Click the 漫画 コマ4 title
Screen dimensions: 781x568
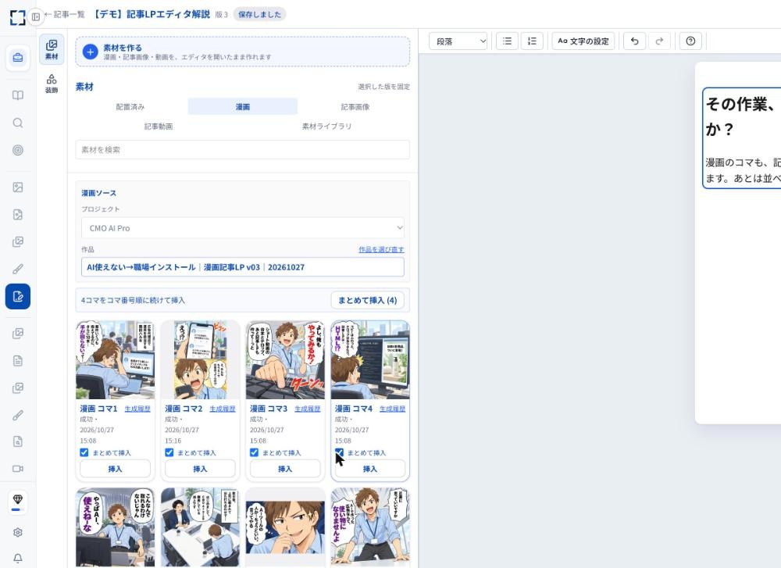click(x=354, y=409)
